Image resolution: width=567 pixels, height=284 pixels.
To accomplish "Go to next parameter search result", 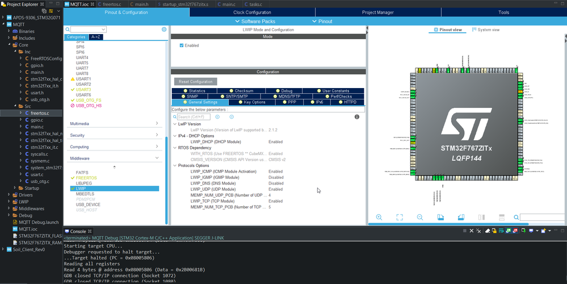I will [x=232, y=117].
